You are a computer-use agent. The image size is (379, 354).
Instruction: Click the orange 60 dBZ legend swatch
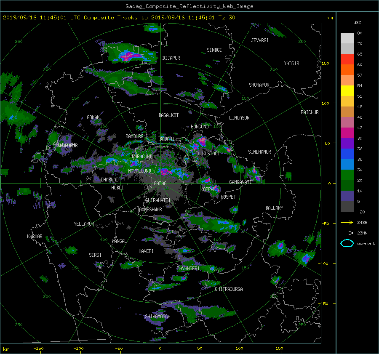tap(347, 69)
